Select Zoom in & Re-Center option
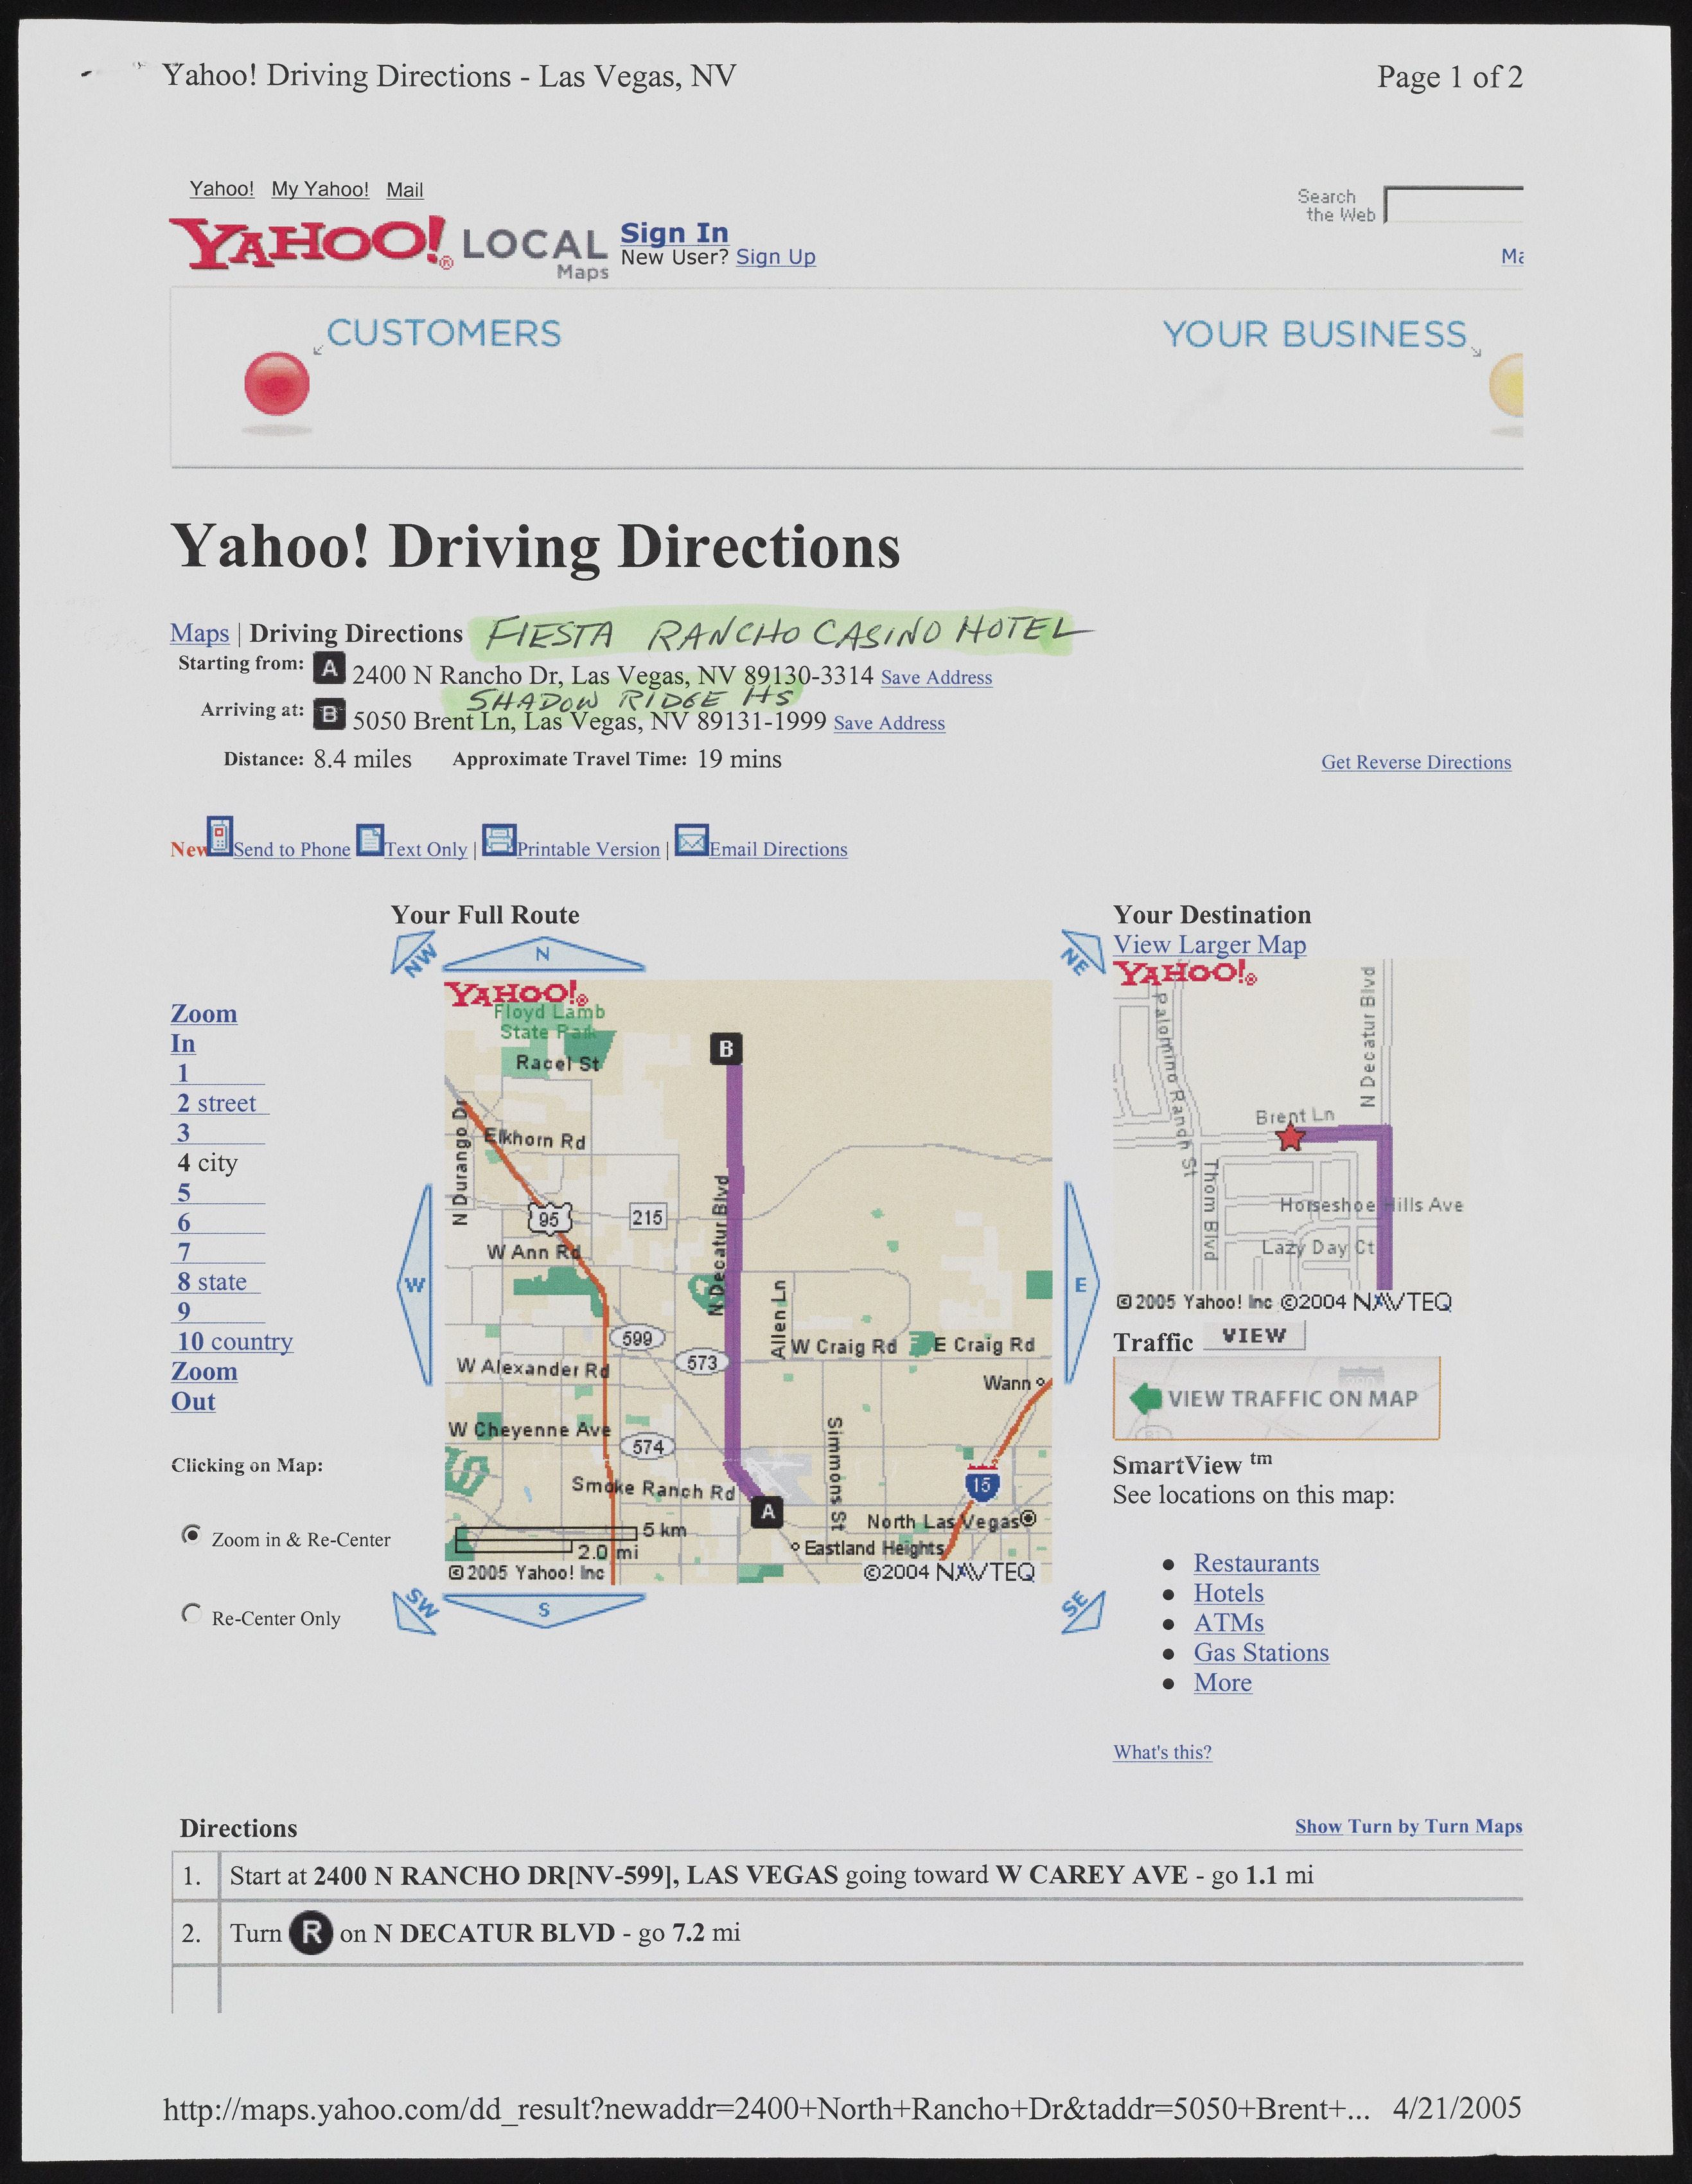Screen dimensions: 1692x2184 191,1534
